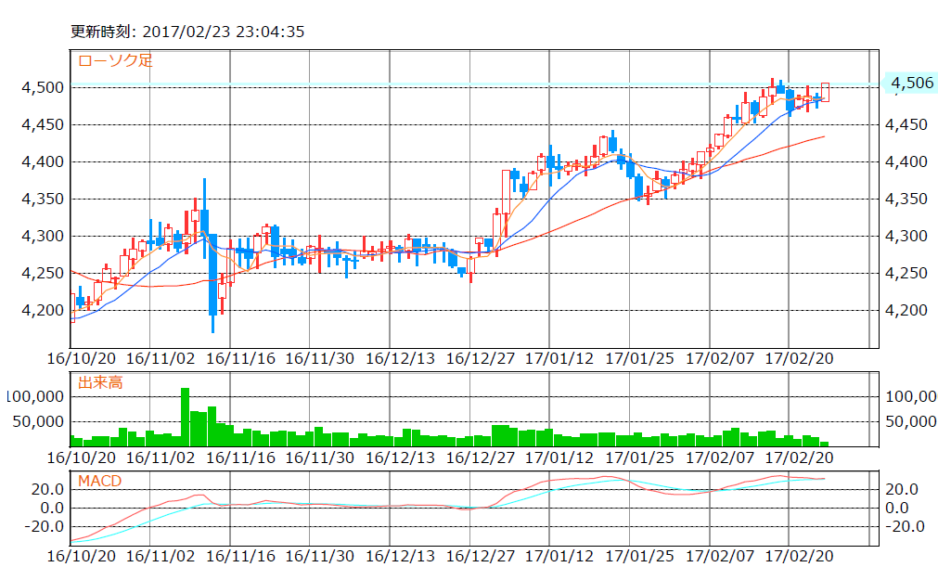Click the 4,506 current price tag

coord(912,84)
